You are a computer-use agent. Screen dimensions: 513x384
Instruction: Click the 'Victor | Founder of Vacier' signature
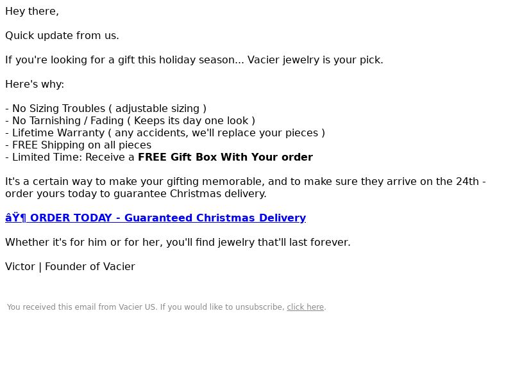click(x=70, y=266)
